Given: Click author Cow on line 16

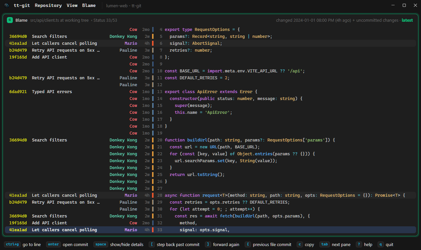Looking at the screenshot, I should pyautogui.click(x=133, y=113).
